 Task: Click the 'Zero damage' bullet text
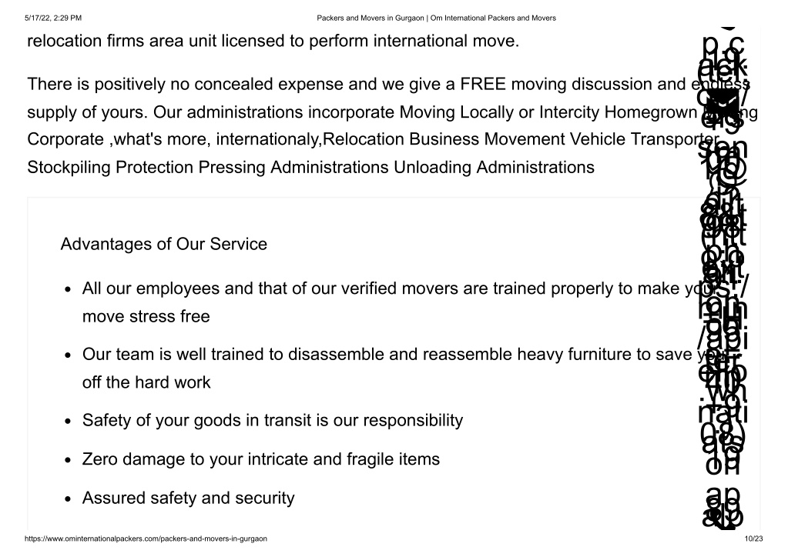260,459
